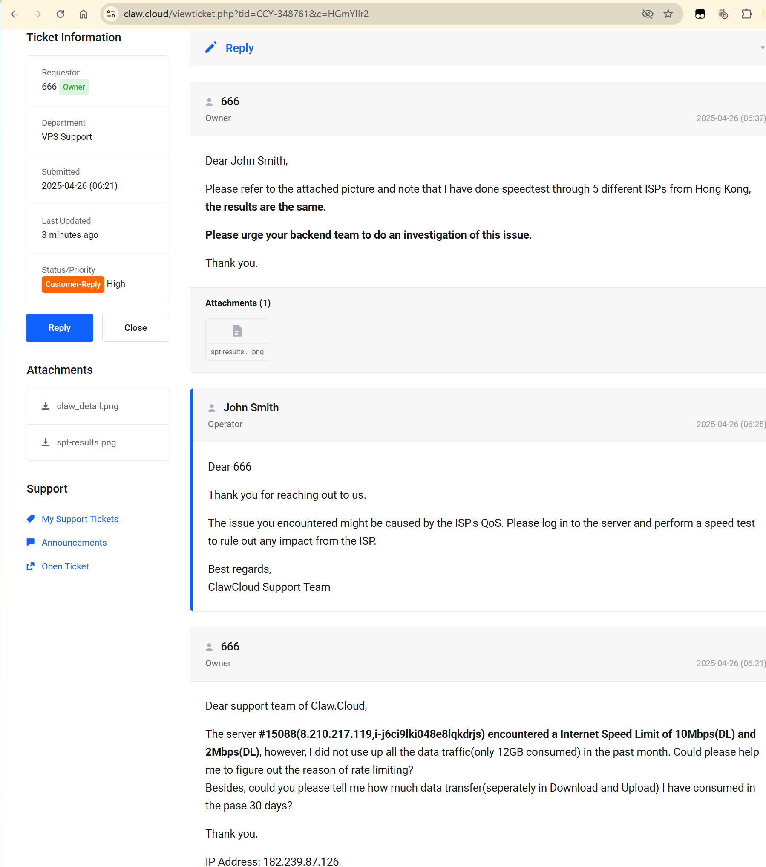The image size is (766, 867).
Task: Expand the chevron on the Reply panel
Action: 762,48
